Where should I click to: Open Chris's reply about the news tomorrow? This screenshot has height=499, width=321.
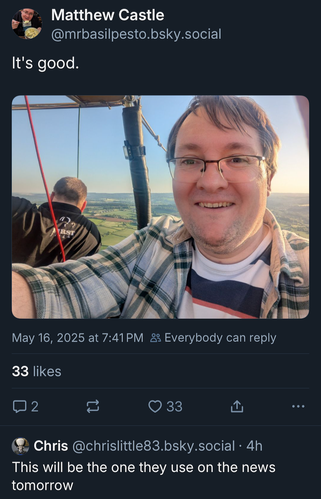[144, 476]
